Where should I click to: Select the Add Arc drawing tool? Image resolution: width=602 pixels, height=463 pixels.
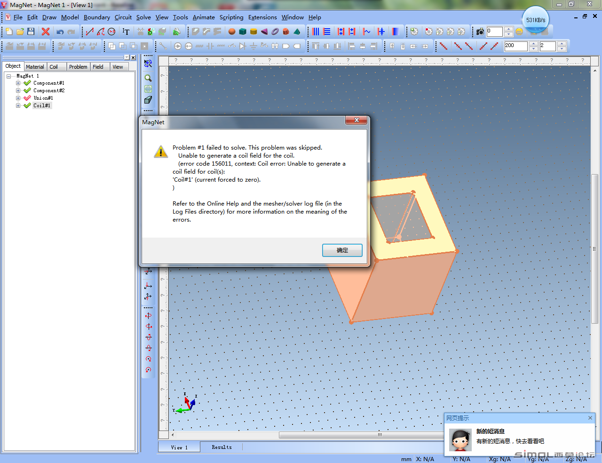pos(101,32)
